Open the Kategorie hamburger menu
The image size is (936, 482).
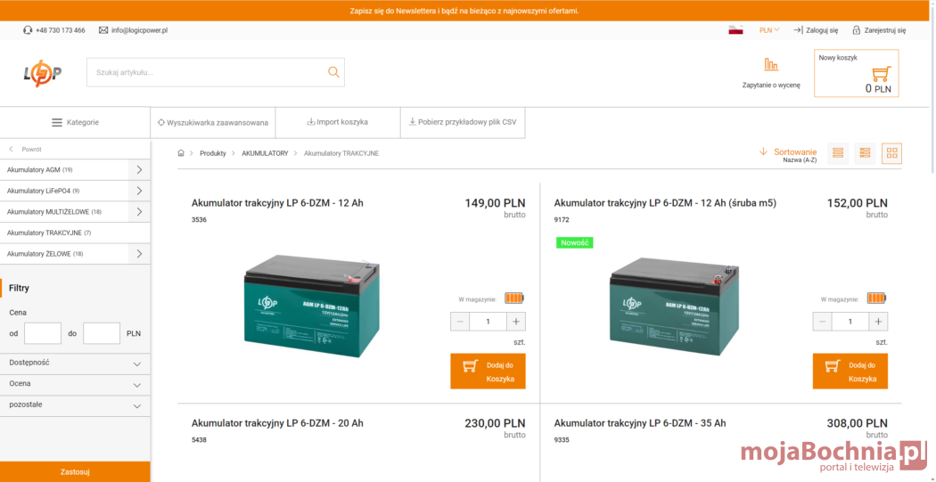[x=75, y=122]
